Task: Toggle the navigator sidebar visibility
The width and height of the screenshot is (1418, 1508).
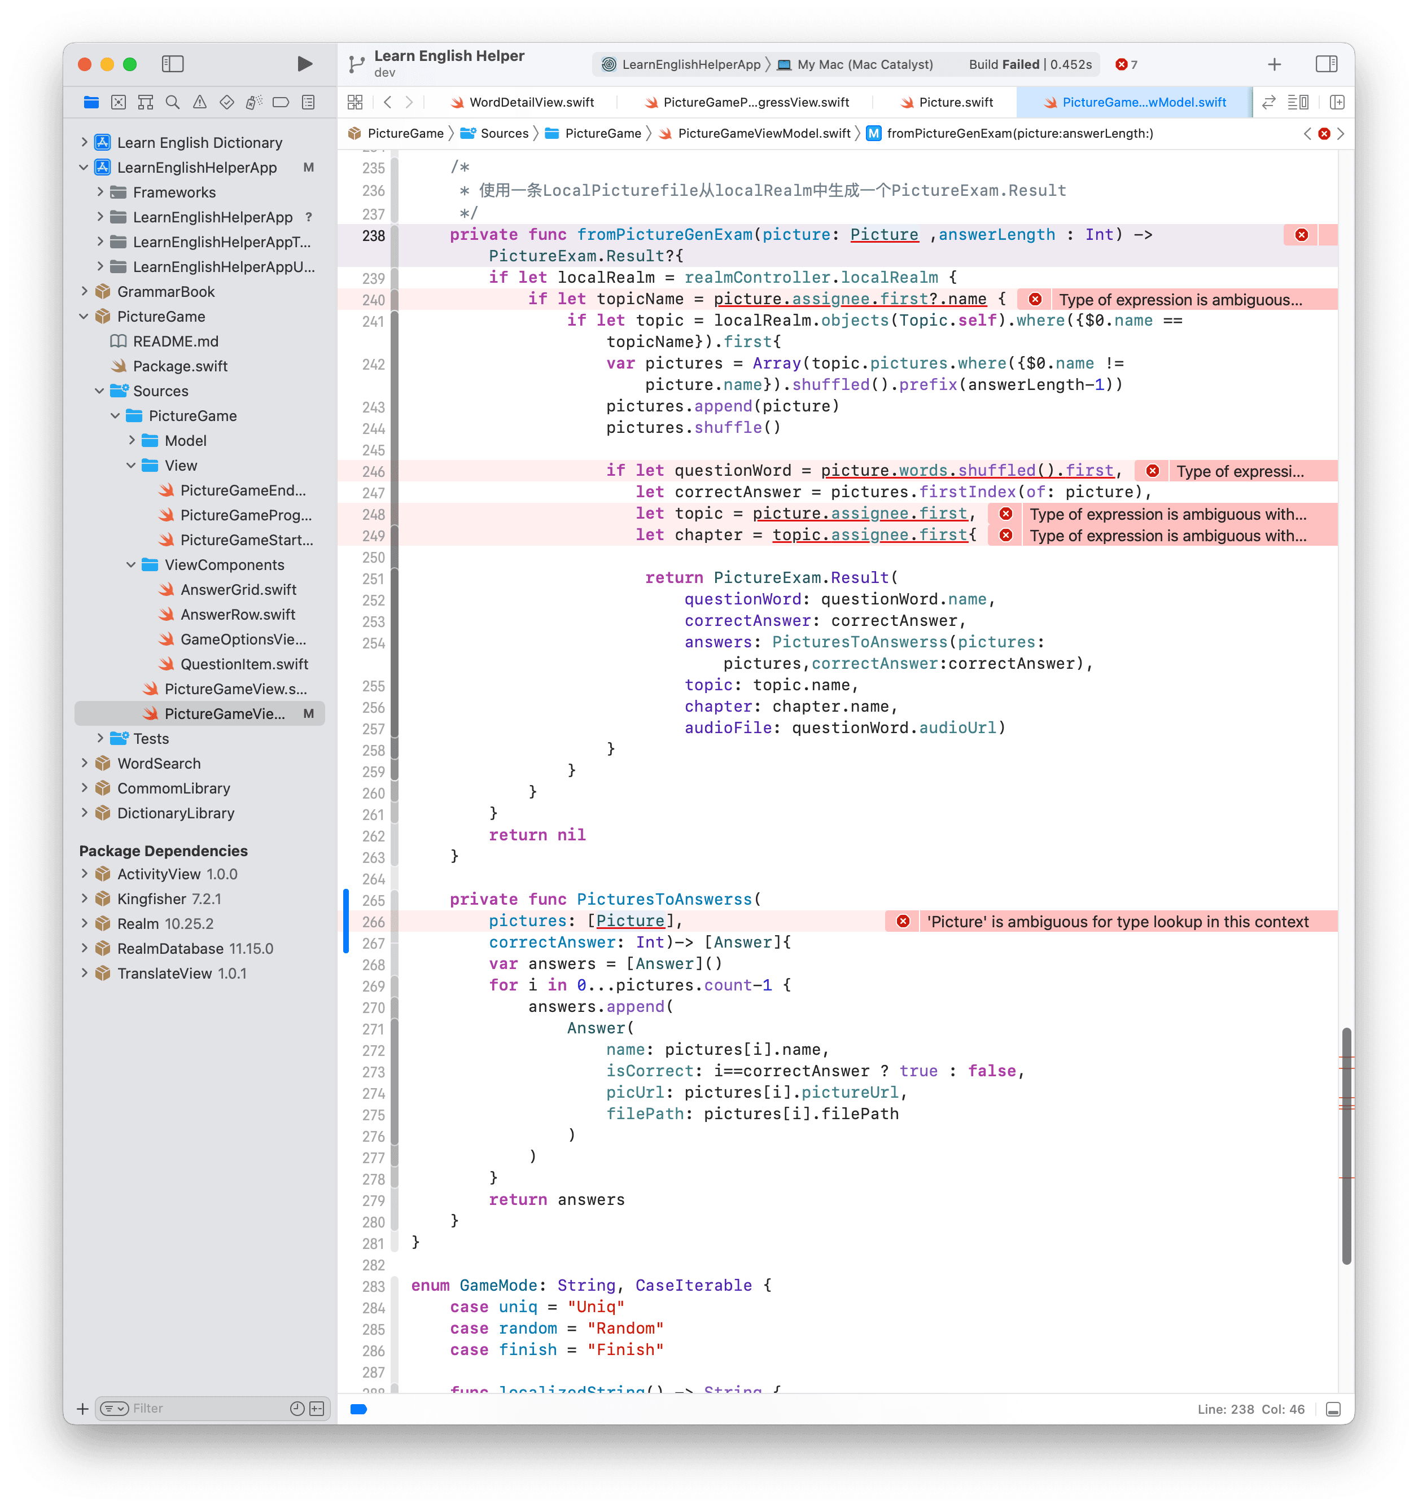Action: [173, 64]
